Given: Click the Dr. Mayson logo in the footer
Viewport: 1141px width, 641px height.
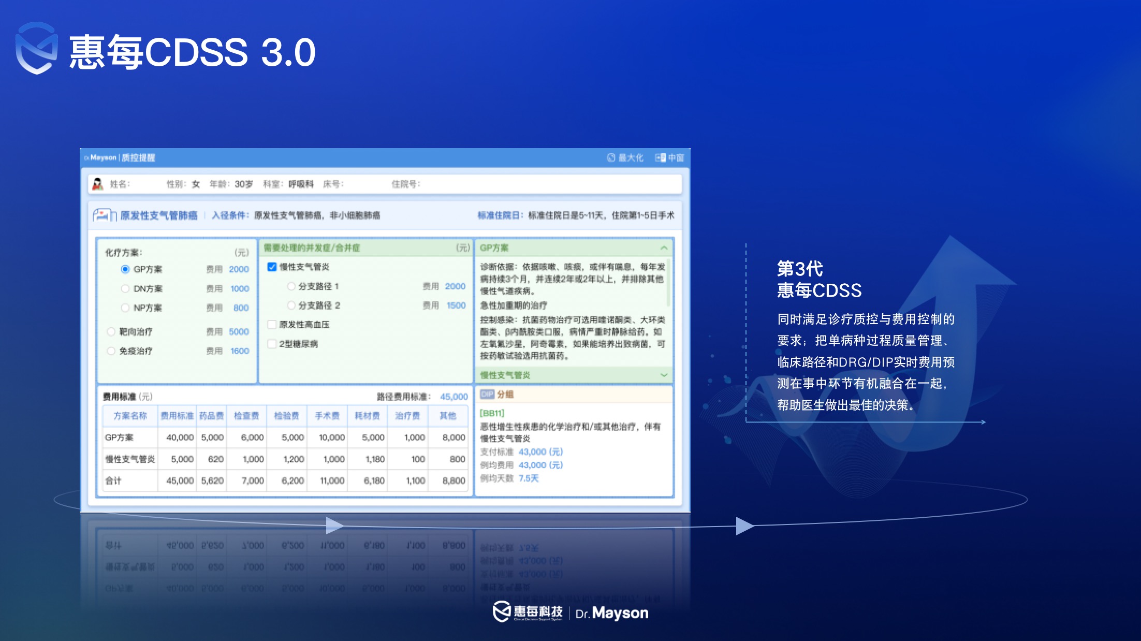Looking at the screenshot, I should click(x=611, y=613).
